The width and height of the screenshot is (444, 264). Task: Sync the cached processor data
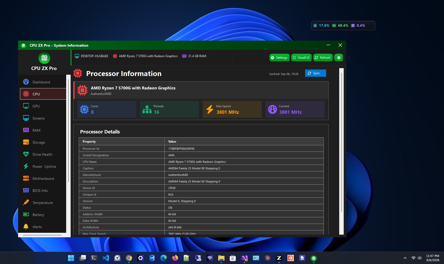[x=316, y=73]
